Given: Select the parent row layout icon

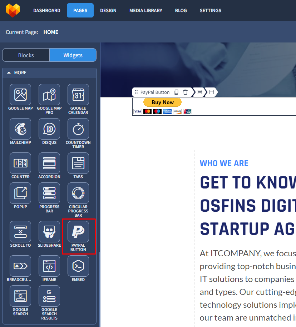Looking at the screenshot, I should [200, 92].
